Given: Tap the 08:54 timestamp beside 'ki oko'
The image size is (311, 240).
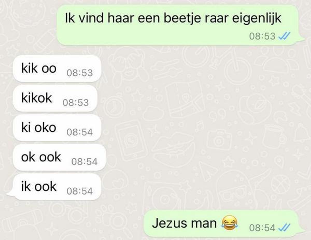Looking at the screenshot, I should click(x=80, y=132).
